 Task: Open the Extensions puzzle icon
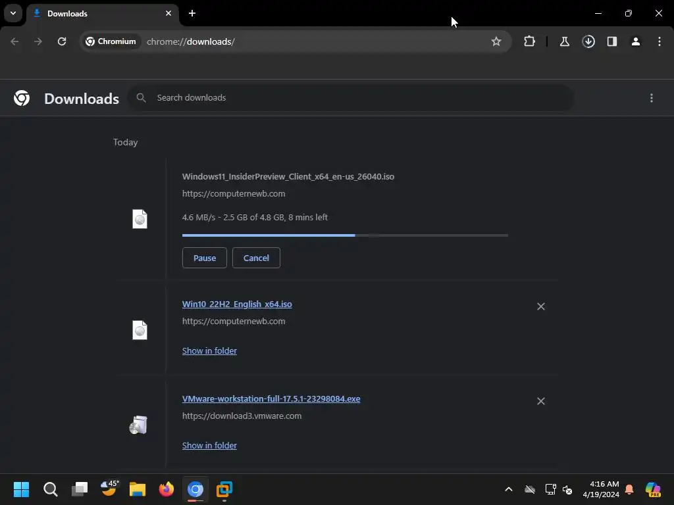pos(530,41)
